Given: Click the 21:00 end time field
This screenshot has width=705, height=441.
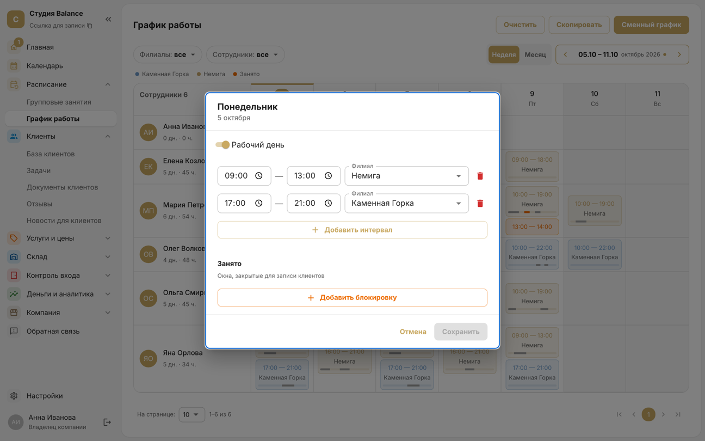Looking at the screenshot, I should click(x=313, y=204).
